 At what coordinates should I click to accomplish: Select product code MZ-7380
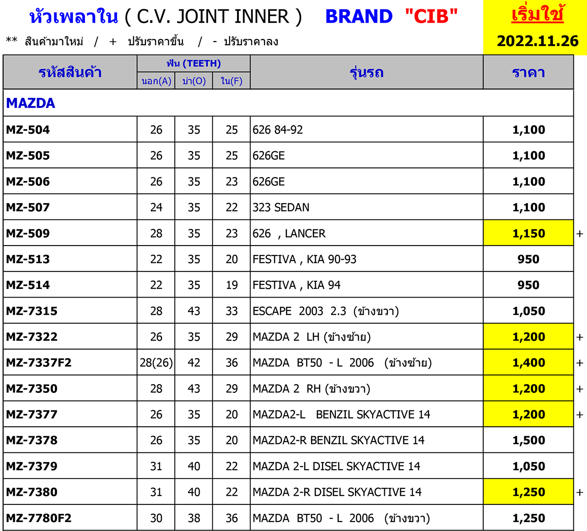pos(32,492)
